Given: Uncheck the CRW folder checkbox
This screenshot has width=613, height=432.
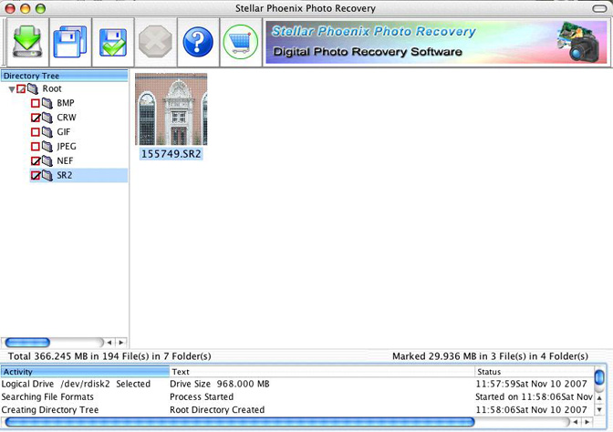Looking at the screenshot, I should [36, 118].
